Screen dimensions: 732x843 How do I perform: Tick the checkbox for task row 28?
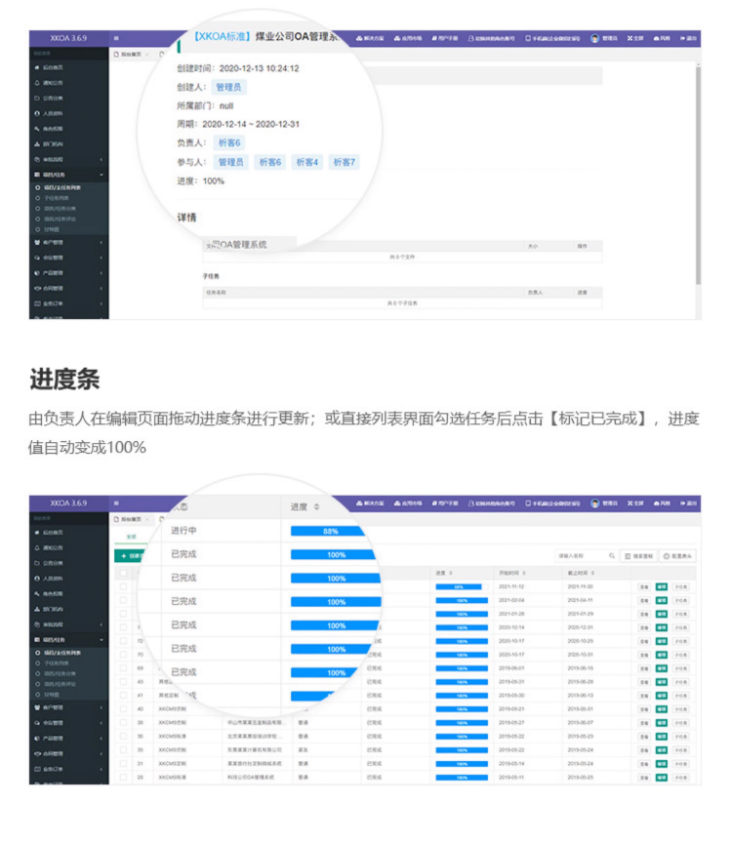pyautogui.click(x=123, y=777)
